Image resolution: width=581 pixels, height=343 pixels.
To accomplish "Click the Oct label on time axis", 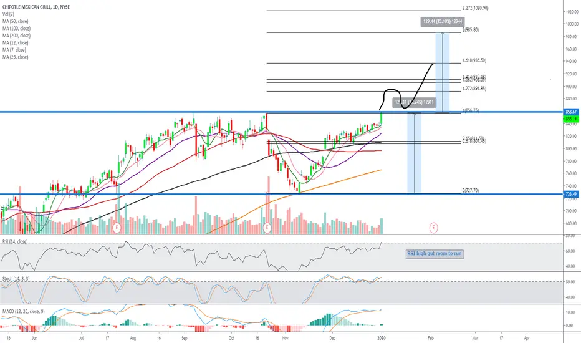I will click(231, 338).
